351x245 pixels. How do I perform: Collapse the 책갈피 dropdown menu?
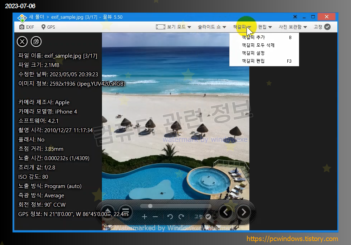click(242, 27)
